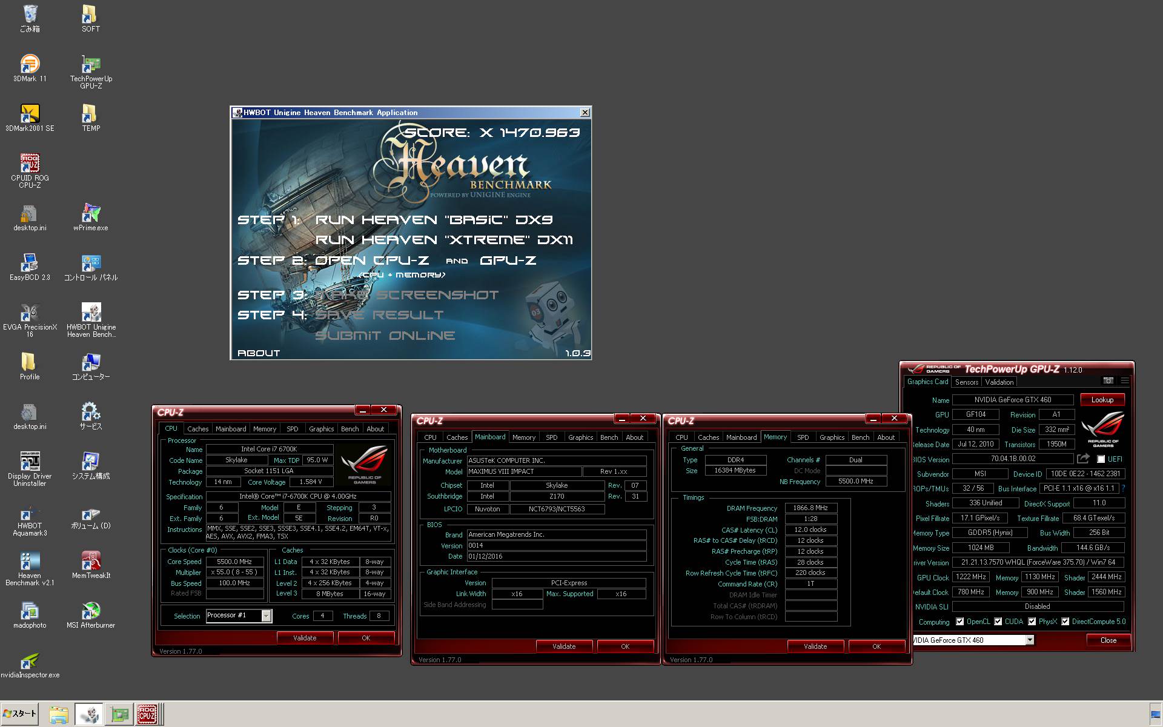Click the Core Speed 5500.0 MHz field

tap(234, 562)
